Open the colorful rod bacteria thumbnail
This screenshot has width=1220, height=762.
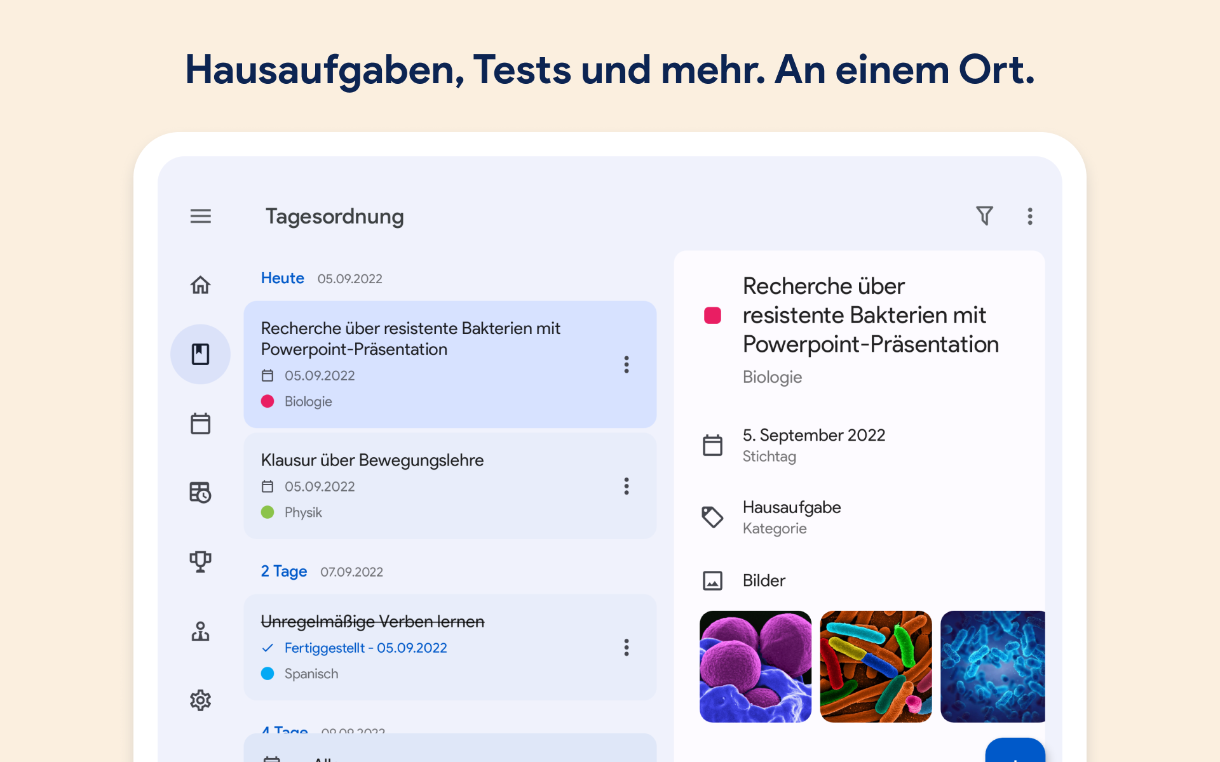[x=876, y=667]
